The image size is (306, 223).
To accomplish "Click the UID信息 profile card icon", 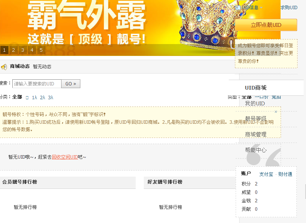I will [238, 8].
